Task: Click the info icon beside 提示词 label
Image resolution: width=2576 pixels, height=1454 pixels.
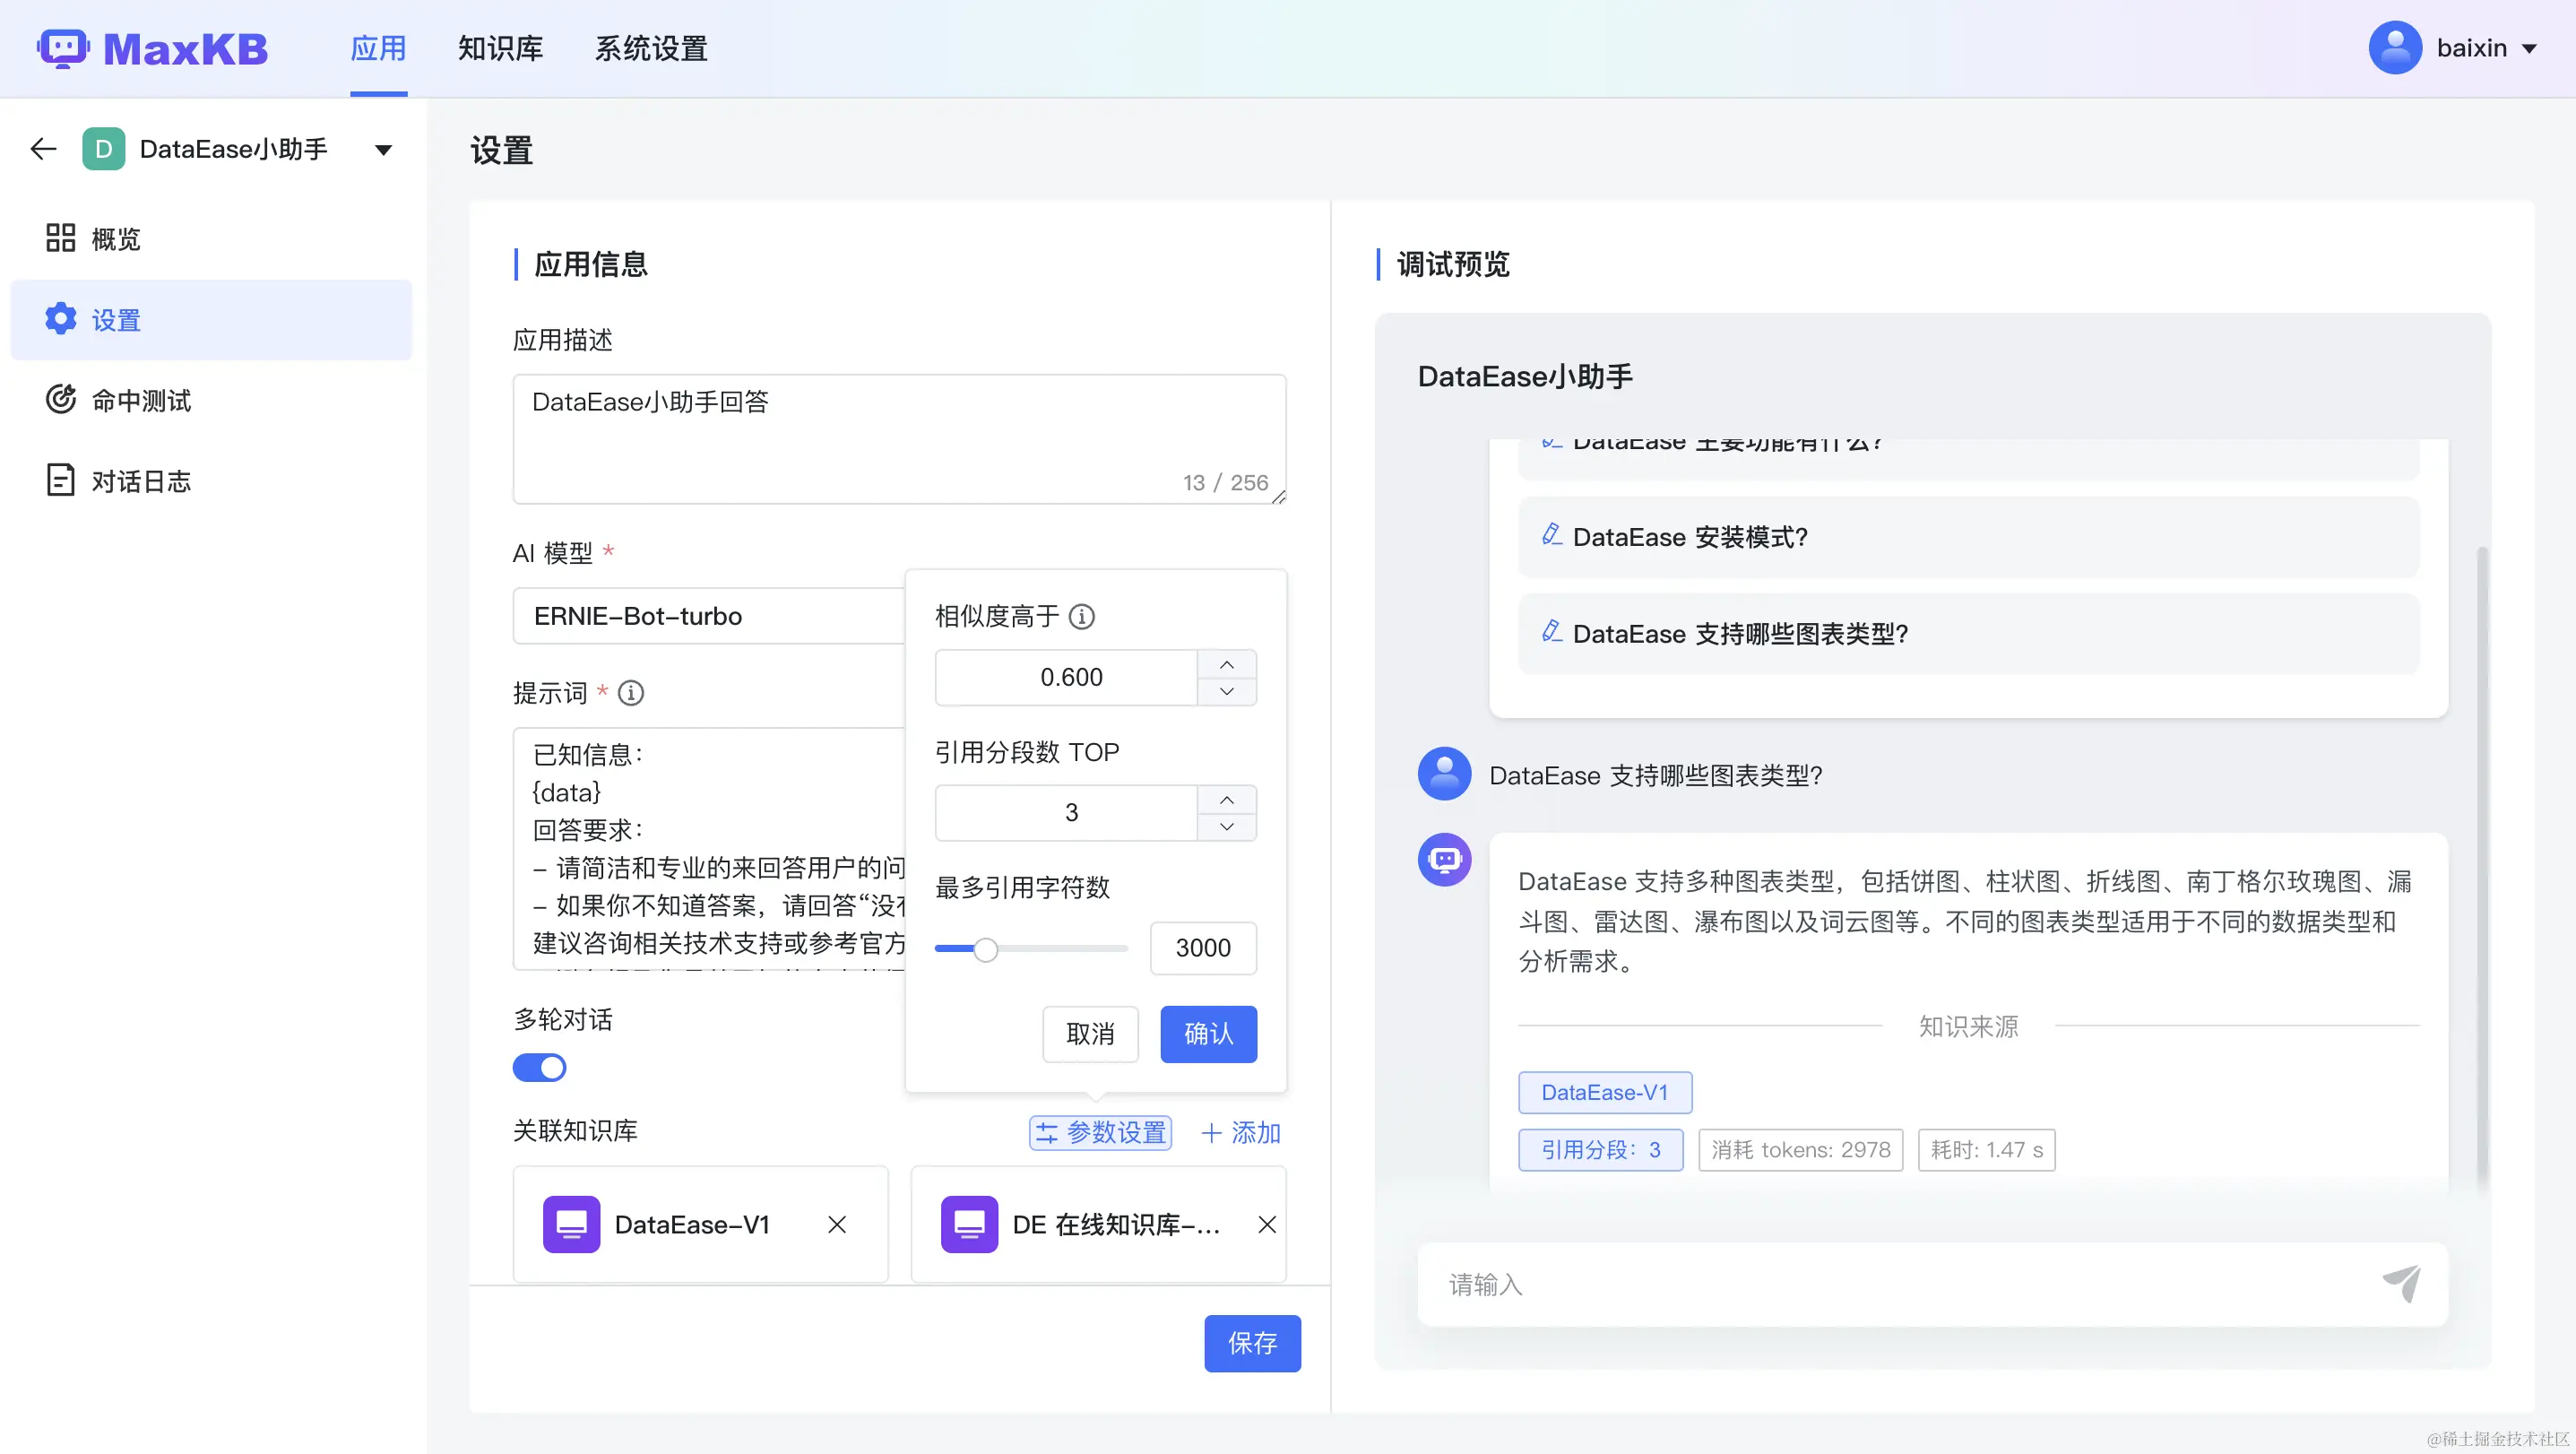Action: point(631,692)
